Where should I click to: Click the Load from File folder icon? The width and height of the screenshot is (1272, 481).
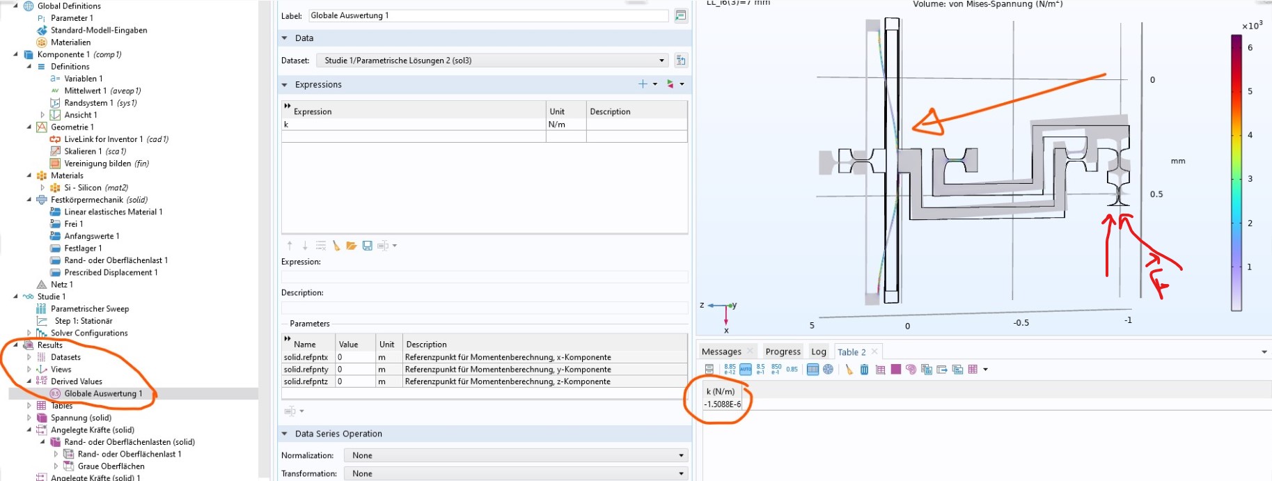(352, 246)
